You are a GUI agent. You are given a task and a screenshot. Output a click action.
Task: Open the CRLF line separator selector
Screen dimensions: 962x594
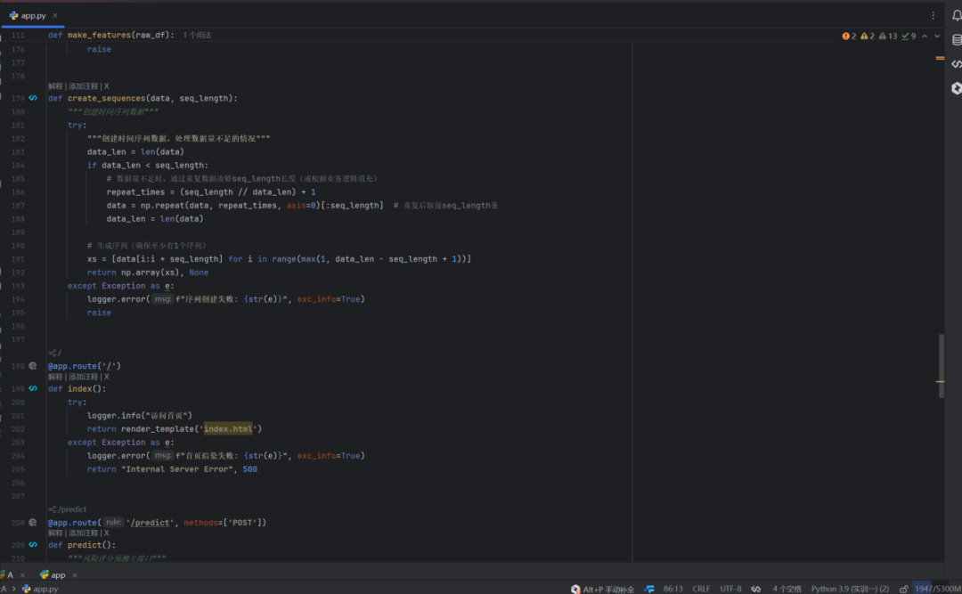701,589
